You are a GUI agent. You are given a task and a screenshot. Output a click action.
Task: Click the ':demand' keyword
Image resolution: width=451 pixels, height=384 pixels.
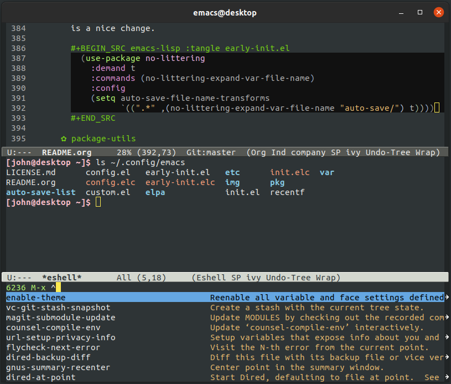(x=108, y=68)
